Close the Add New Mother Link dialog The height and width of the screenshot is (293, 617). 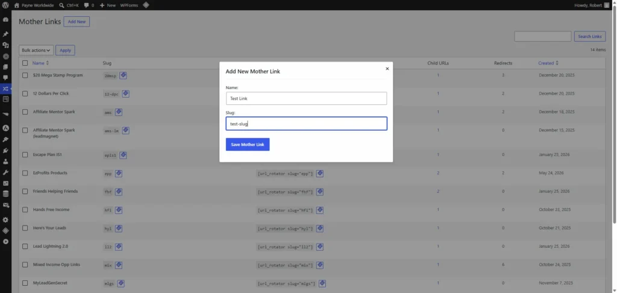[x=387, y=69]
